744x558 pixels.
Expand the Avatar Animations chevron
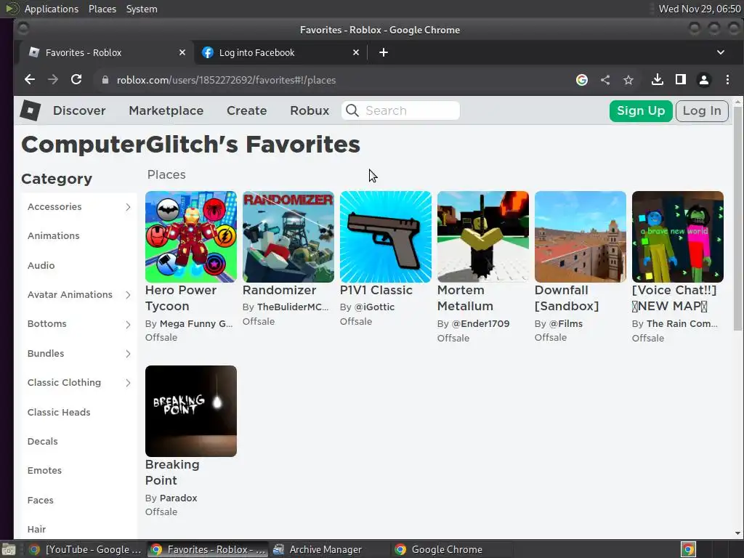tap(128, 295)
